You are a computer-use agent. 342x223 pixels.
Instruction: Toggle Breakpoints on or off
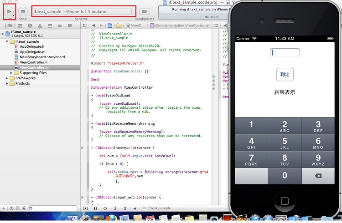click(x=145, y=11)
